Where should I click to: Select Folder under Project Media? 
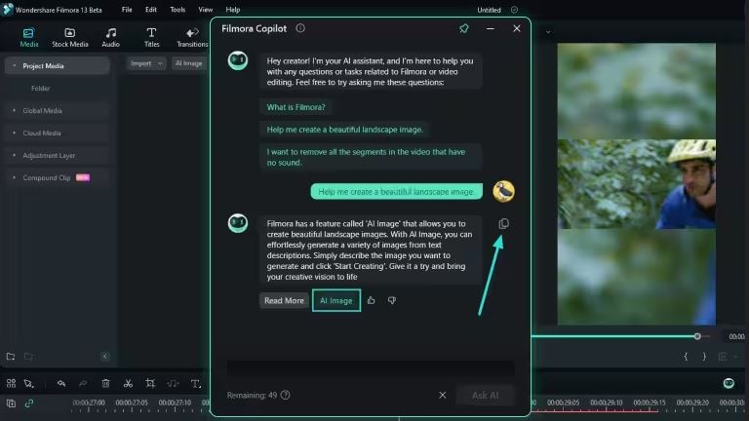click(41, 89)
